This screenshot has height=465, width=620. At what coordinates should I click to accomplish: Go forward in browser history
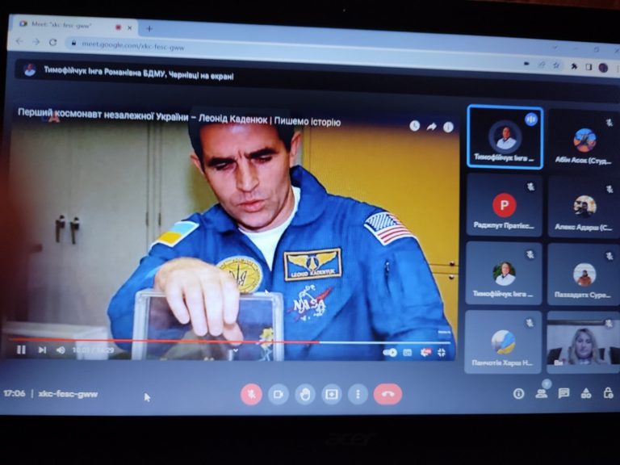tap(36, 41)
